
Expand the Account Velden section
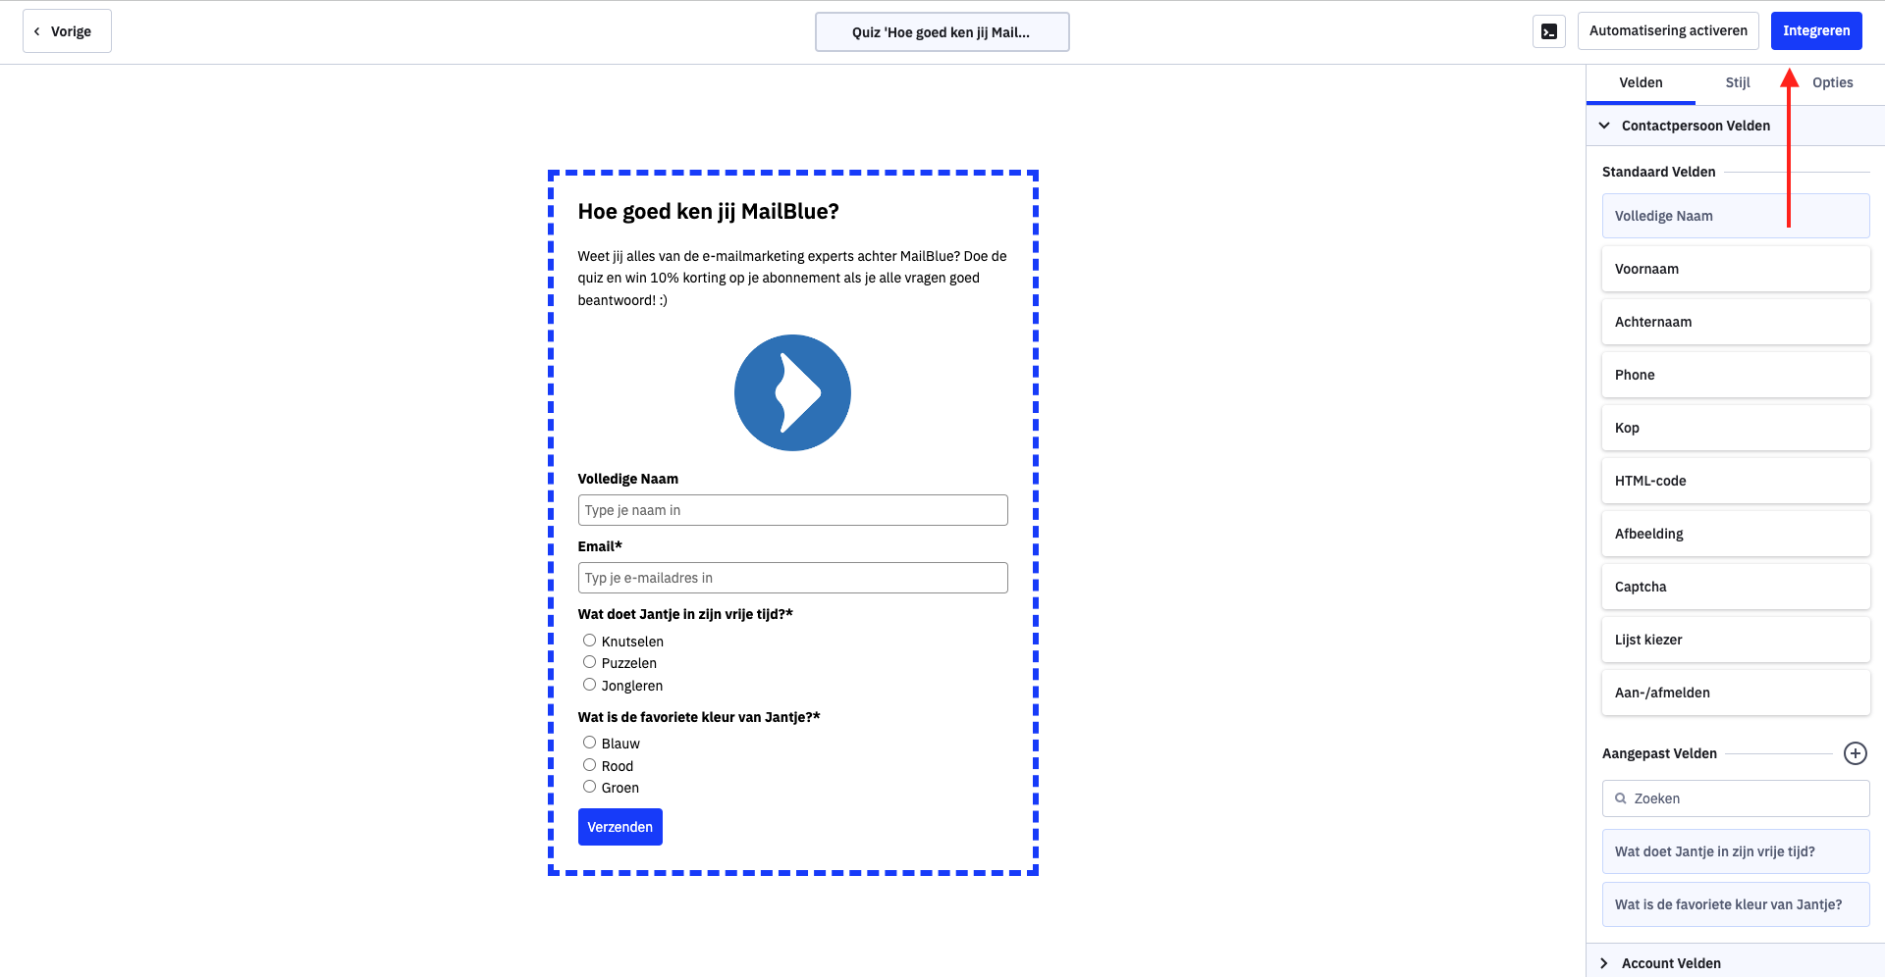1736,963
